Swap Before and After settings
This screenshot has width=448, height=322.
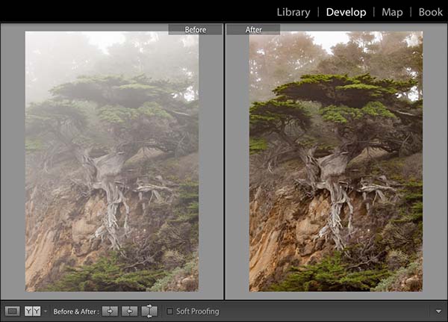pos(149,311)
